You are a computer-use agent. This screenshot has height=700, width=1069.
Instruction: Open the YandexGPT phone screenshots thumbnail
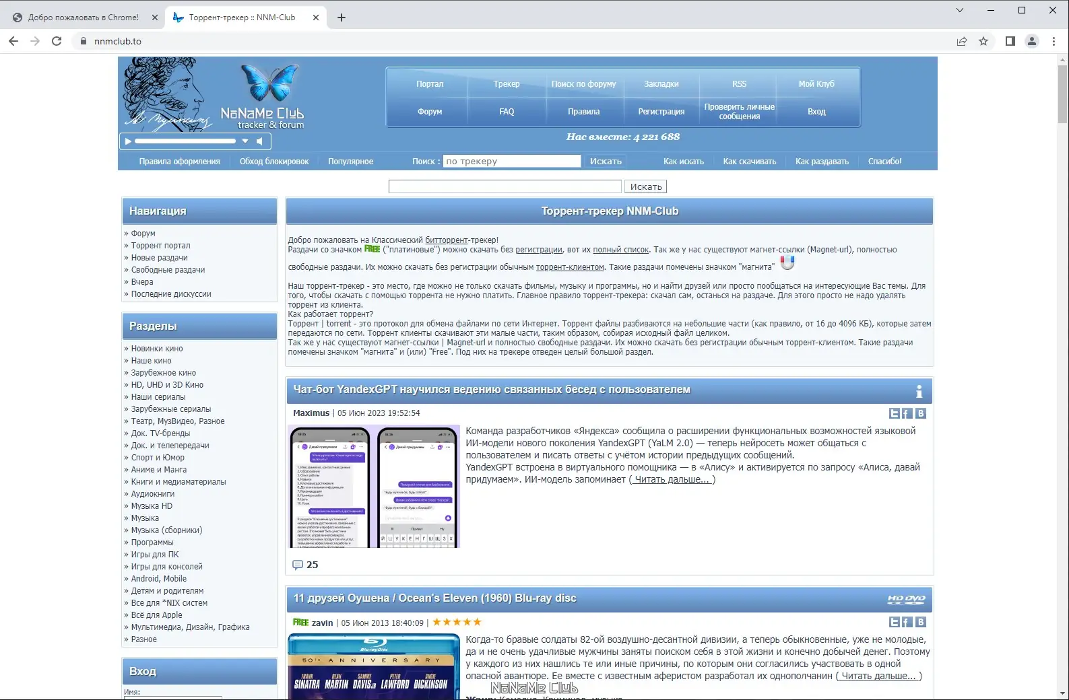tap(374, 486)
